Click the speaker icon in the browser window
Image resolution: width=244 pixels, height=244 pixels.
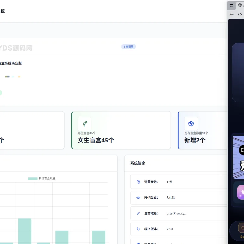click(242, 150)
